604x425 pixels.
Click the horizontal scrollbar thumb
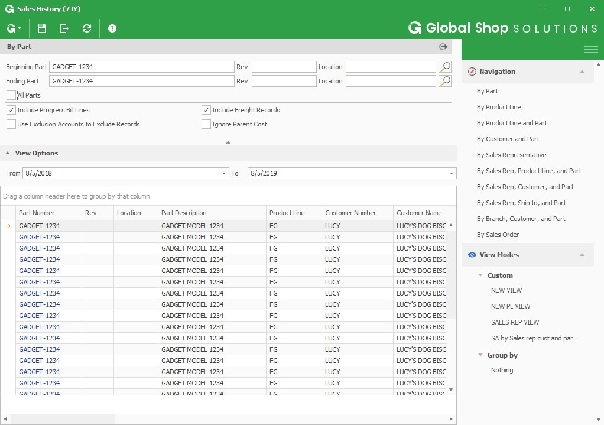[x=63, y=419]
